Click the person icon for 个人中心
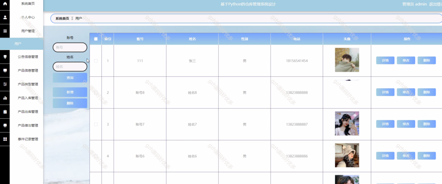Viewport: 442px width, 184px height. point(5,17)
